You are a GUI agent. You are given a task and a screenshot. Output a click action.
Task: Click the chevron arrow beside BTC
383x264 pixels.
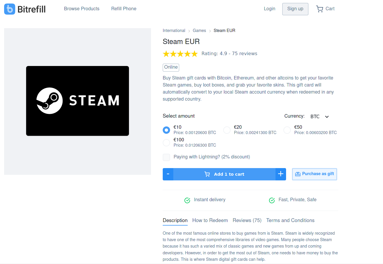pos(327,117)
